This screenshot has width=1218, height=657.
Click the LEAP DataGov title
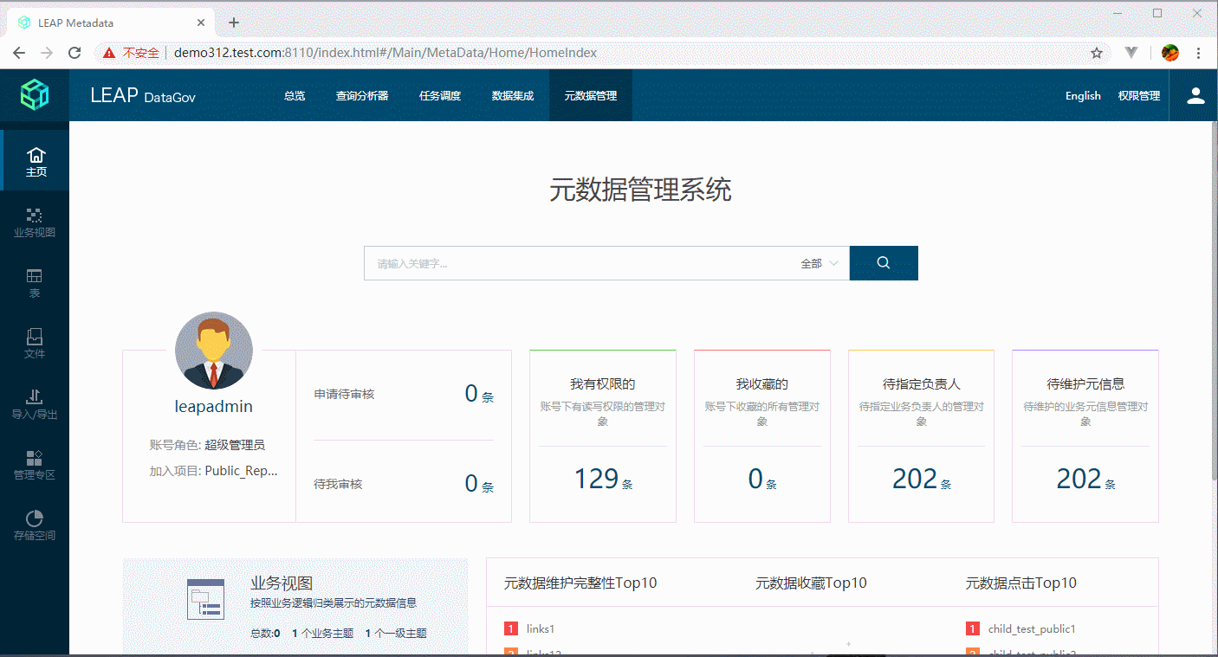click(x=143, y=95)
